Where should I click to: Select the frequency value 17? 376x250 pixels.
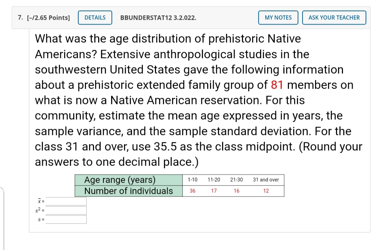pos(214,191)
